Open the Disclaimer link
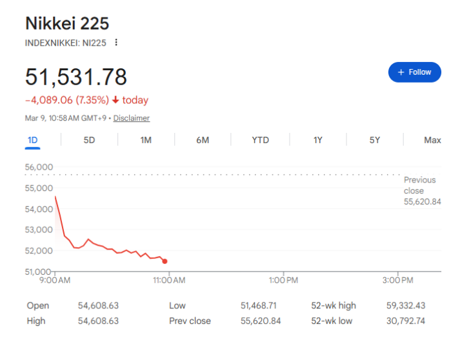The width and height of the screenshot is (449, 338). (132, 118)
